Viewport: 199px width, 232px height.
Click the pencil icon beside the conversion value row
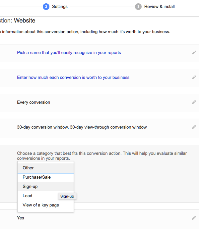(x=194, y=77)
